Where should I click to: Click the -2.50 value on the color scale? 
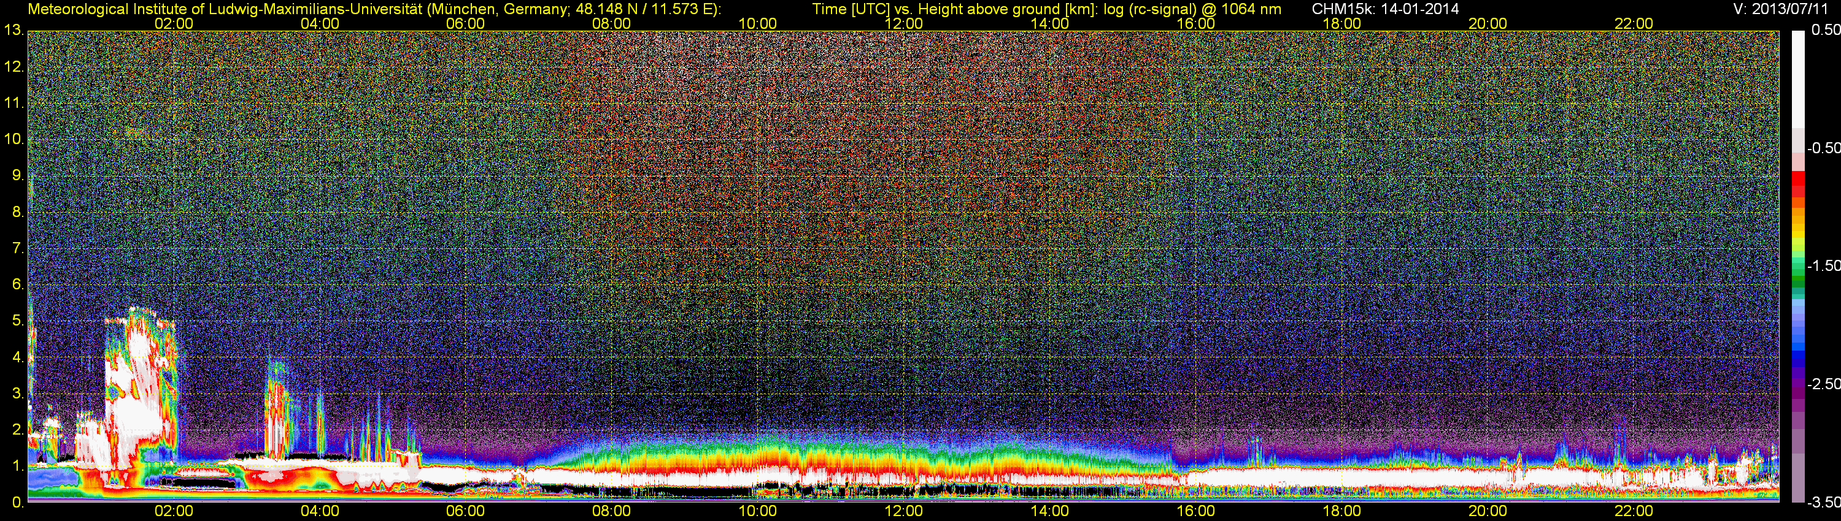[1823, 384]
